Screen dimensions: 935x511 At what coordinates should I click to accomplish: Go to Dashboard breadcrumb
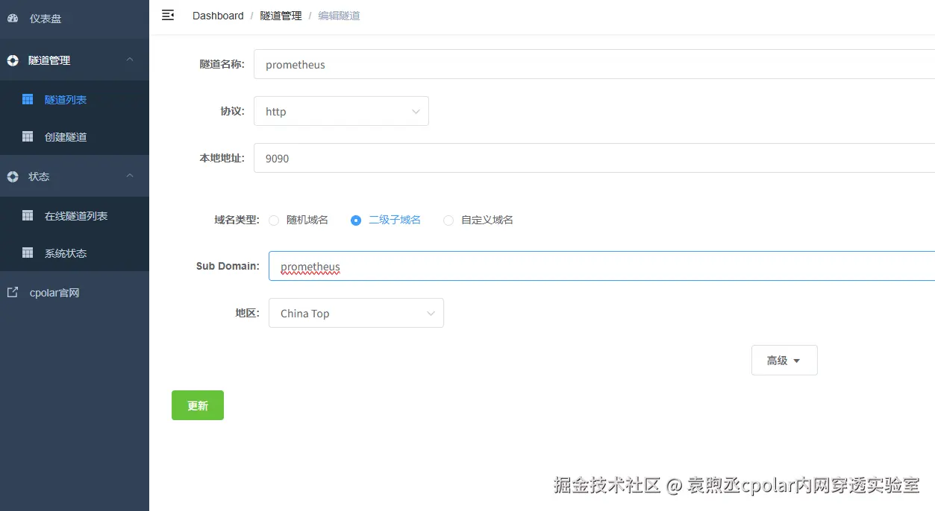pyautogui.click(x=218, y=16)
